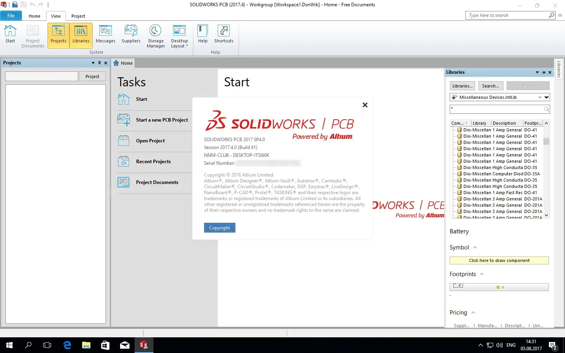Click the Projects panel text field

[42, 76]
